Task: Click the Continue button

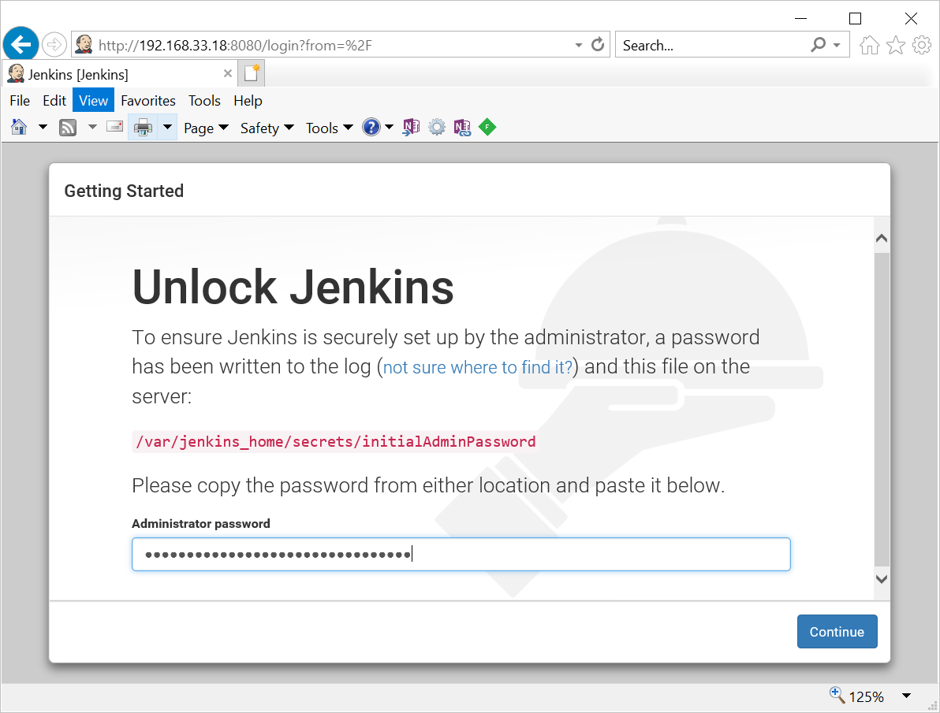Action: click(837, 632)
